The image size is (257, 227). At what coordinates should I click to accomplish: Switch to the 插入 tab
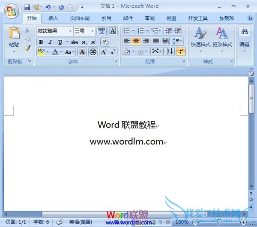(53, 18)
